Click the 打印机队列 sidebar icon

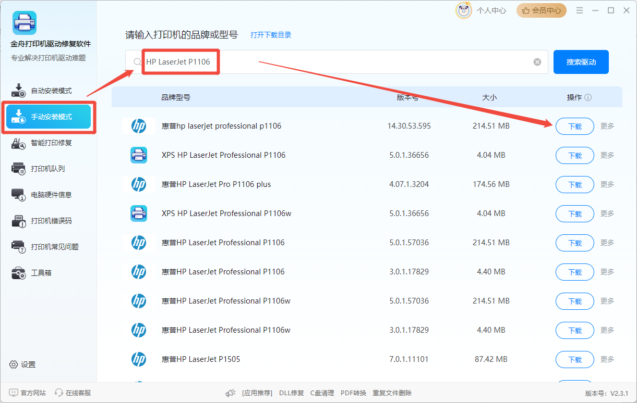tap(18, 169)
